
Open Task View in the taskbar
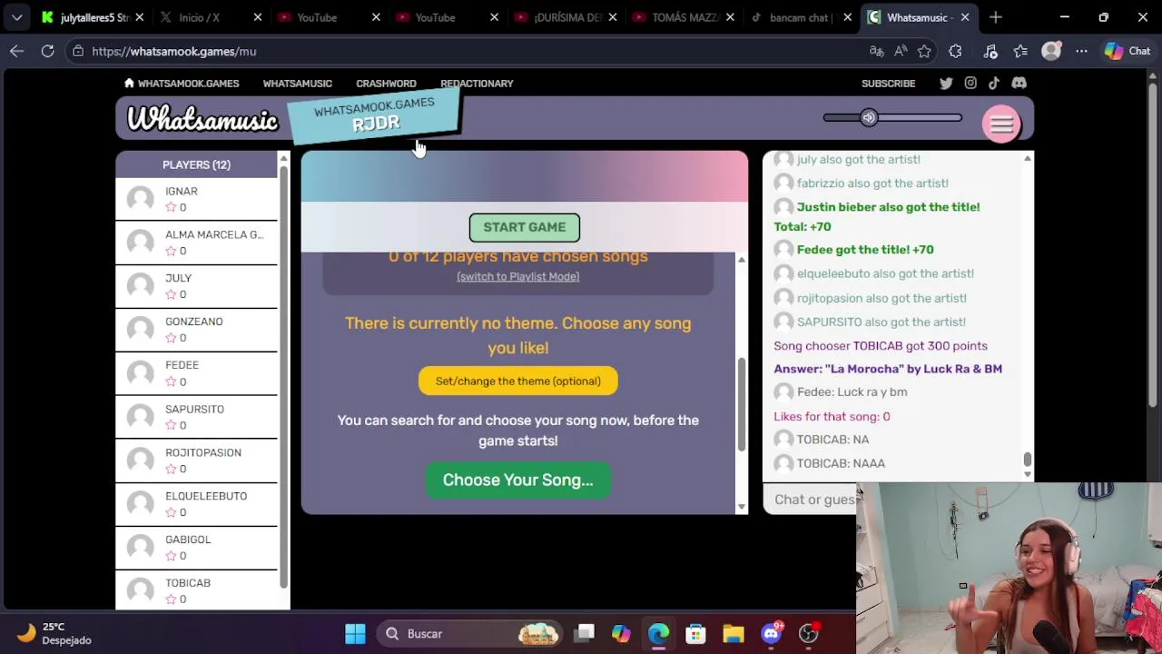[x=585, y=634]
